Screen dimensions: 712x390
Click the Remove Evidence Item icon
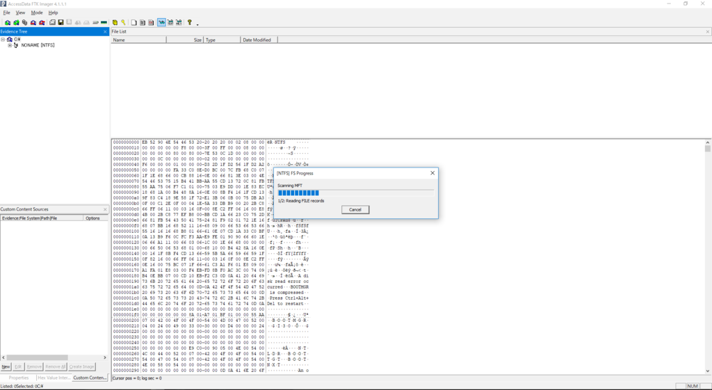pyautogui.click(x=33, y=22)
